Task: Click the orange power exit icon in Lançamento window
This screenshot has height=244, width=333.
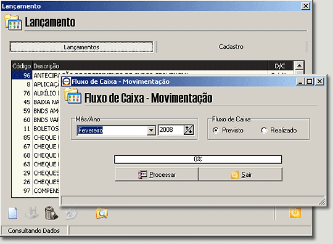Action: [295, 213]
